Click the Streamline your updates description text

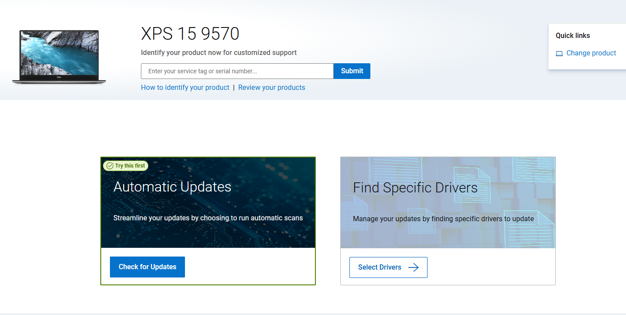pos(208,218)
